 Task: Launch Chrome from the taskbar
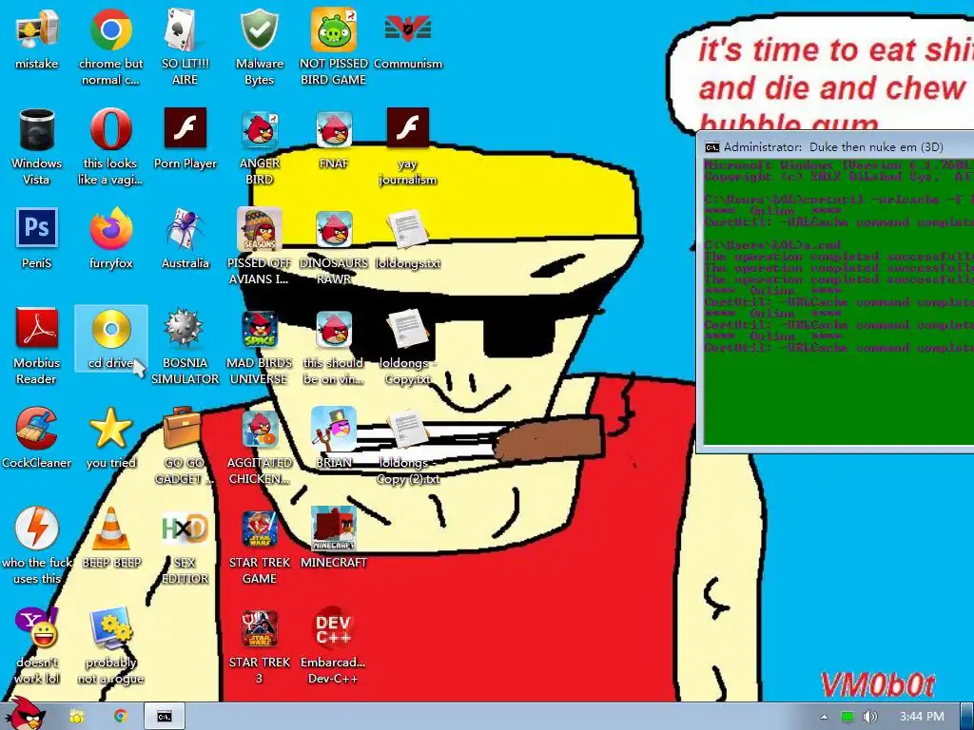(x=121, y=717)
